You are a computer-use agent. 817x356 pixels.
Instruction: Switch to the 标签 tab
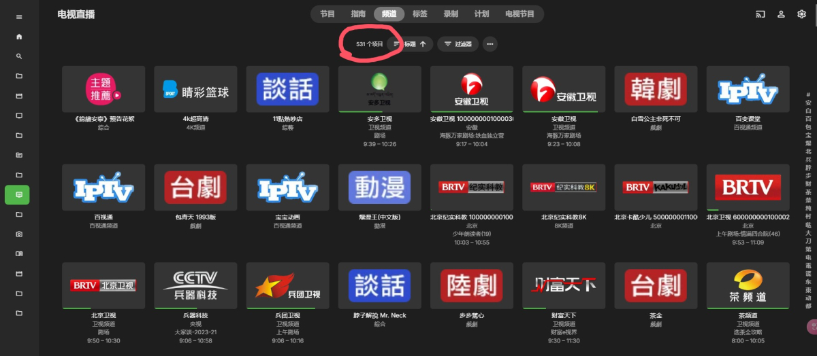tap(420, 14)
